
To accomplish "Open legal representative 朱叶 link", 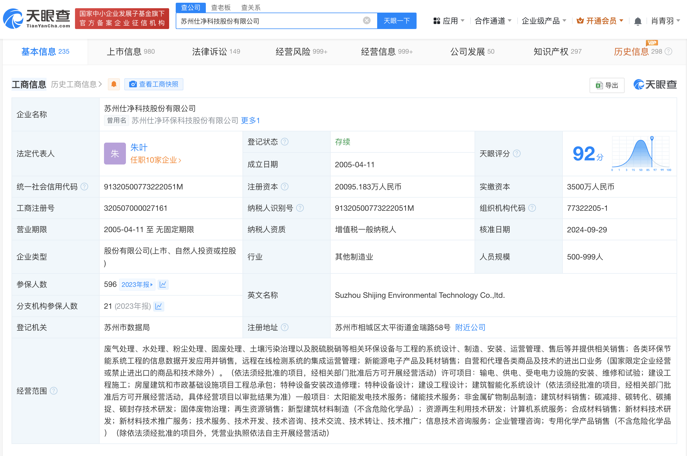I will [139, 148].
